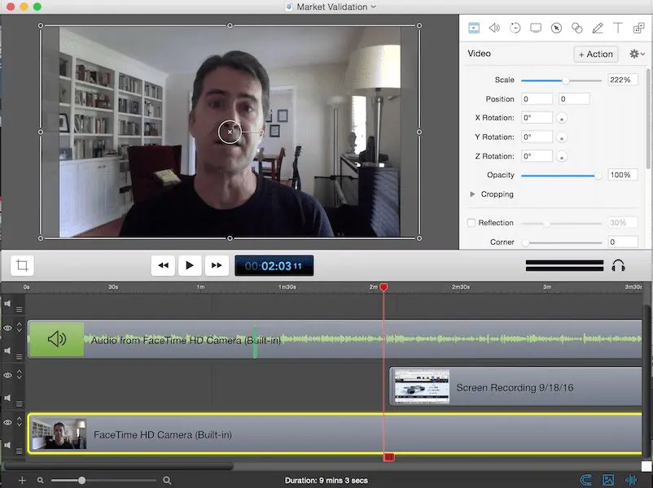The width and height of the screenshot is (653, 488).
Task: Select the Annotations pencil icon
Action: (597, 27)
